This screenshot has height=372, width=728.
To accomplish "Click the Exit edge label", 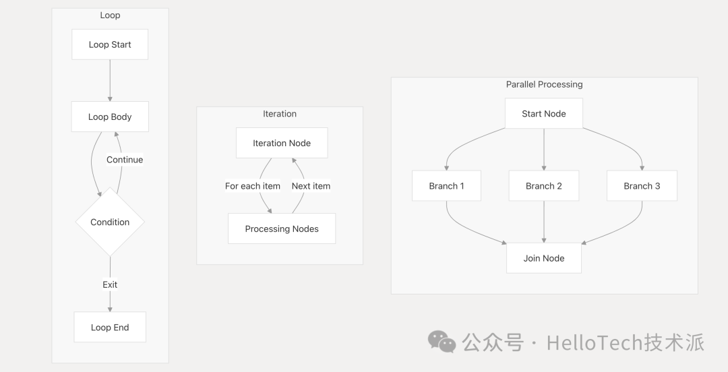I will pyautogui.click(x=110, y=284).
